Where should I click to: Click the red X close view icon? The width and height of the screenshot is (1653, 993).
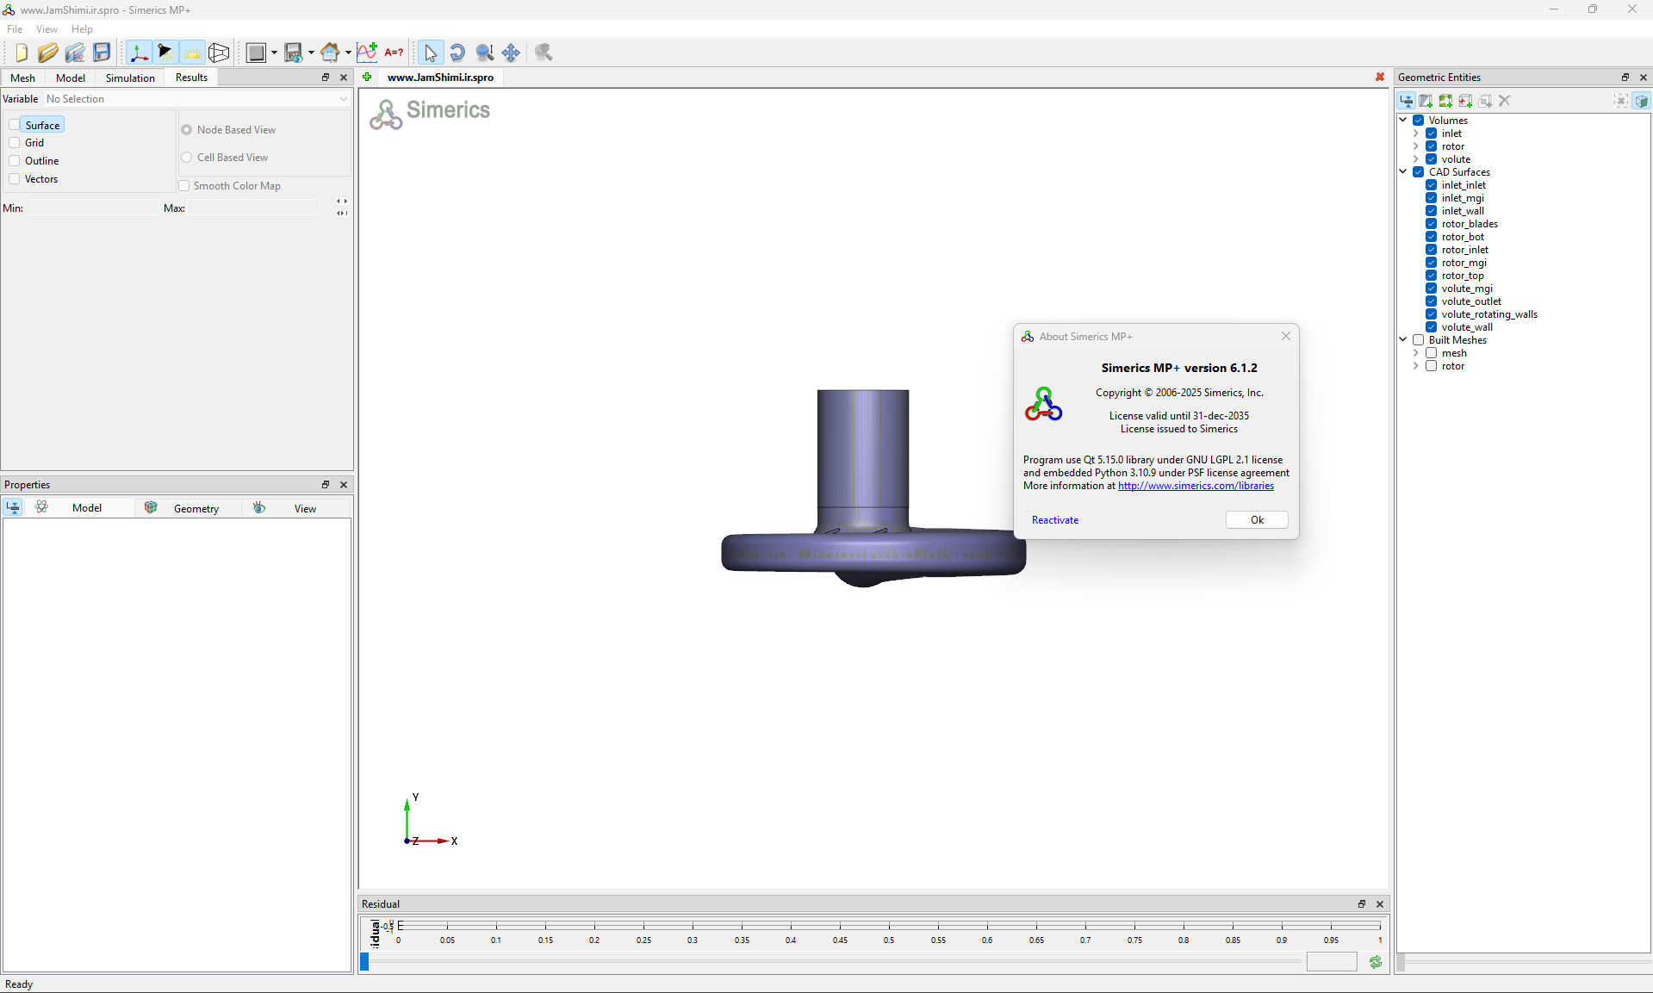click(1380, 78)
